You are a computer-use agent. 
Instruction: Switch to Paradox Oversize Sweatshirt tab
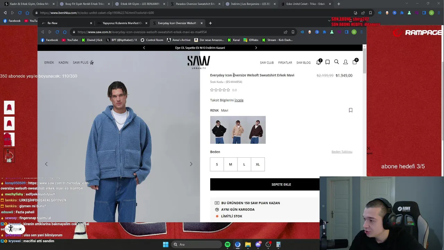[196, 4]
